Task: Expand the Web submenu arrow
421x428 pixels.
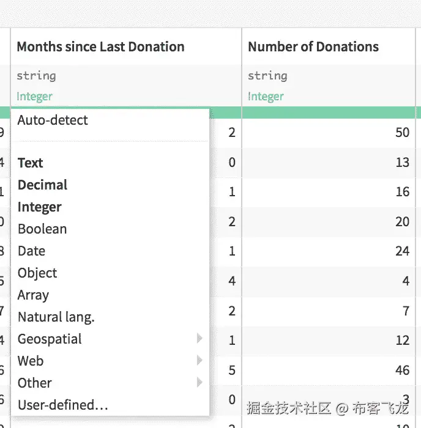Action: (x=199, y=361)
